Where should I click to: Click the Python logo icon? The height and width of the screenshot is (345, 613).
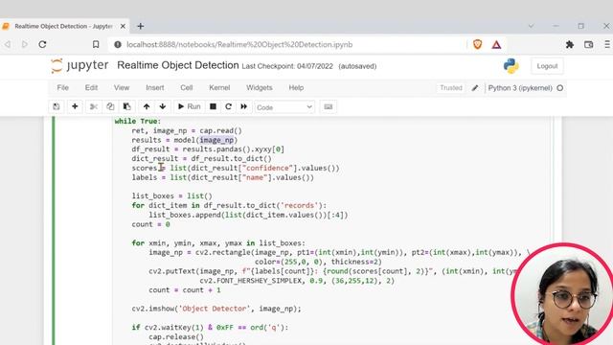(x=511, y=66)
